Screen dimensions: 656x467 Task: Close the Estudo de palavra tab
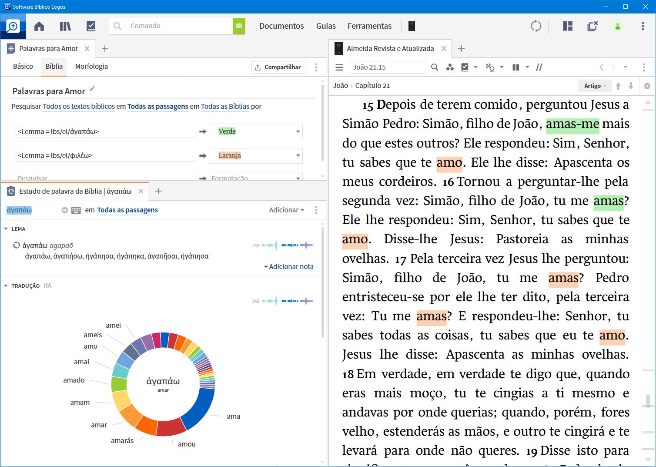tap(141, 191)
